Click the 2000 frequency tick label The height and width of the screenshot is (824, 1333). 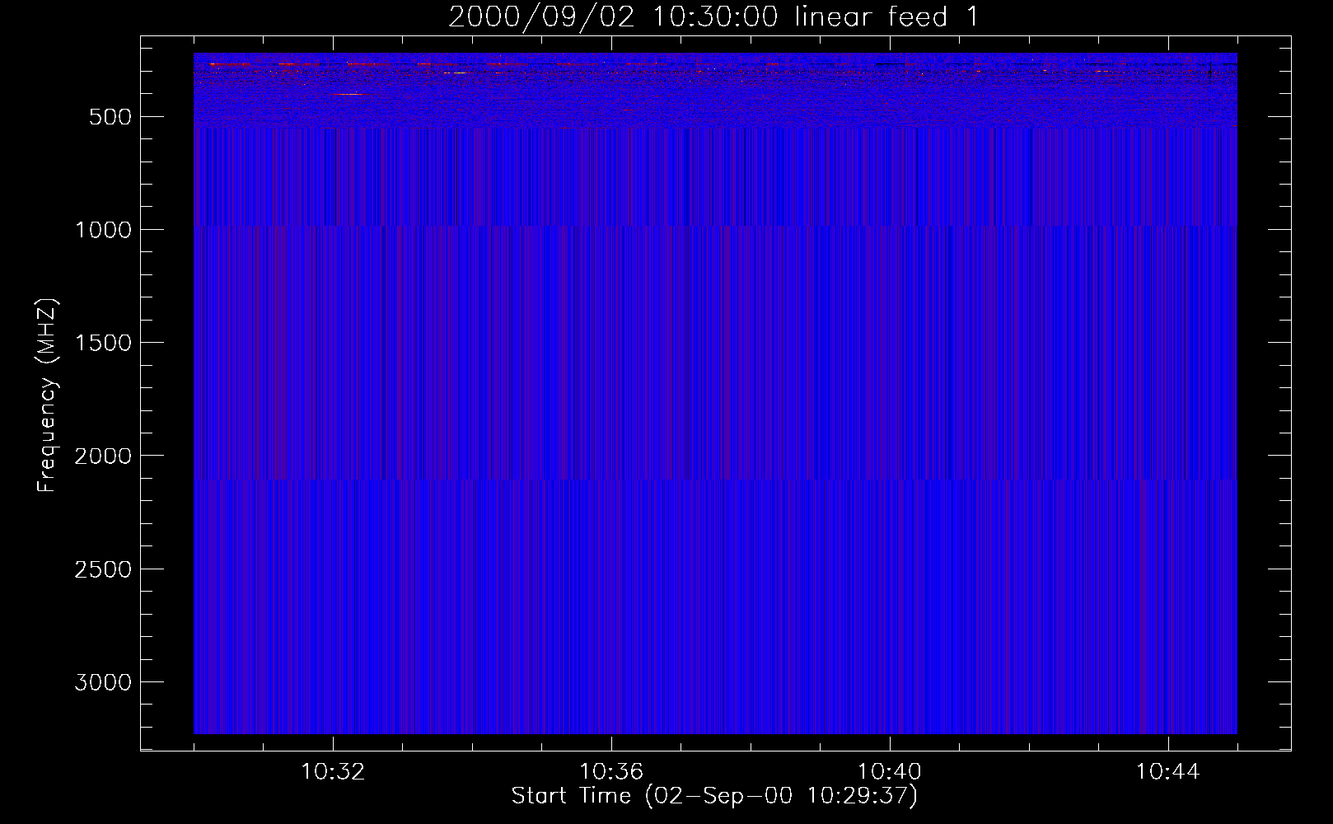pos(103,456)
